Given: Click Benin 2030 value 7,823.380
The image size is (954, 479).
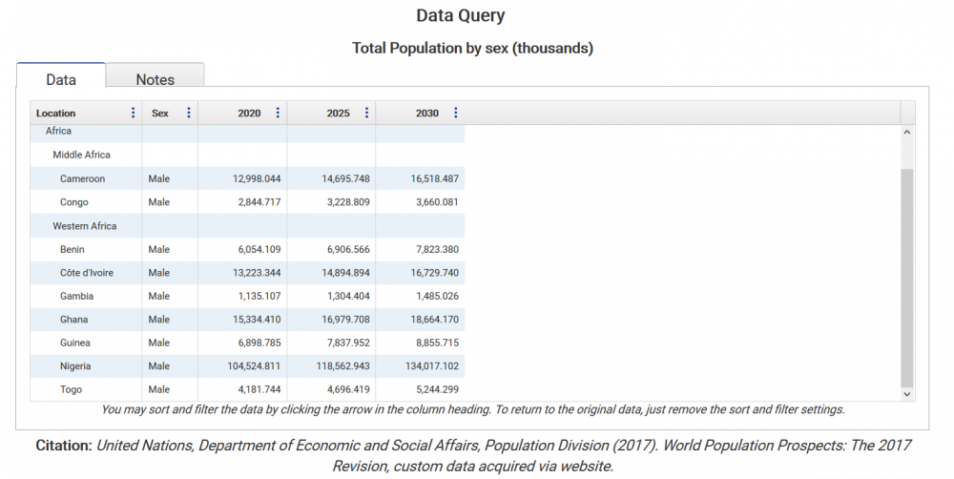Looking at the screenshot, I should pyautogui.click(x=437, y=250).
